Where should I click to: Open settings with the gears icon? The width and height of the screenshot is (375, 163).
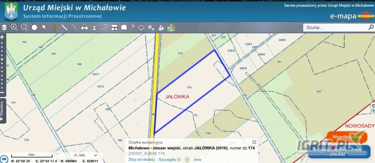[x=151, y=28]
